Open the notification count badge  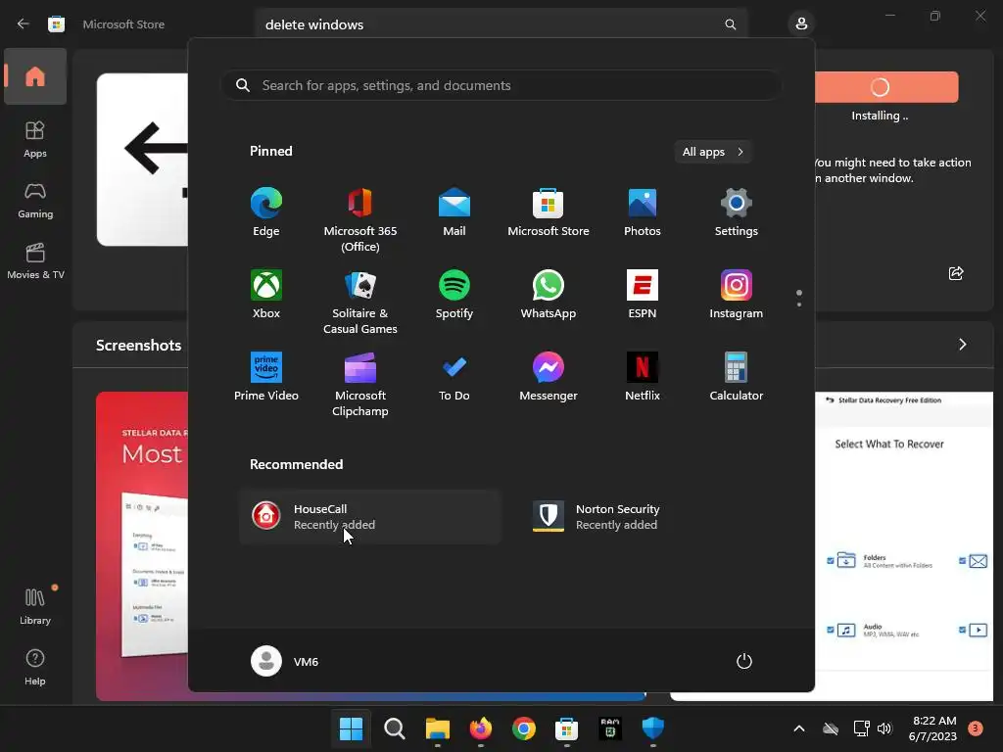976,728
